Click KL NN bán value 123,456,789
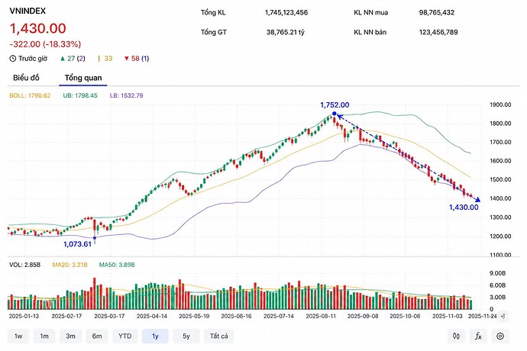Screen dimensions: 527x351 pyautogui.click(x=438, y=32)
